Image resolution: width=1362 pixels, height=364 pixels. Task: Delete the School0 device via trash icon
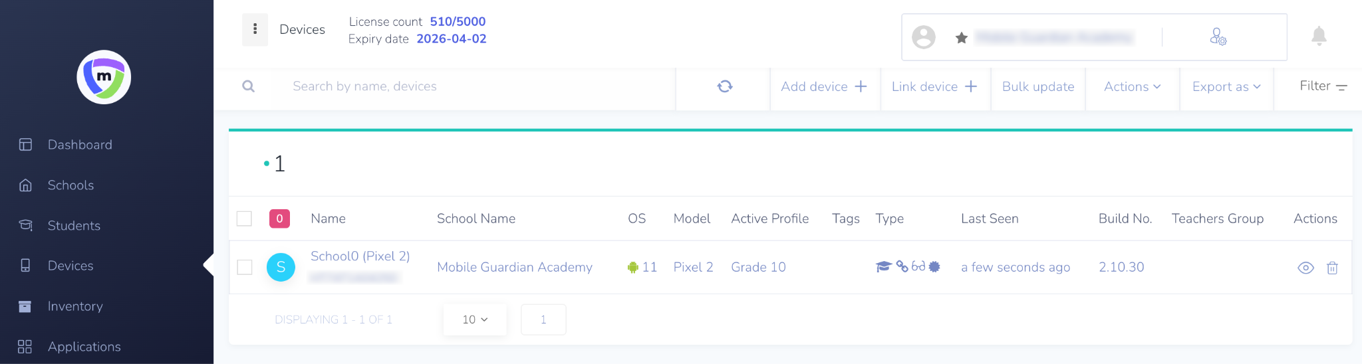pos(1332,268)
